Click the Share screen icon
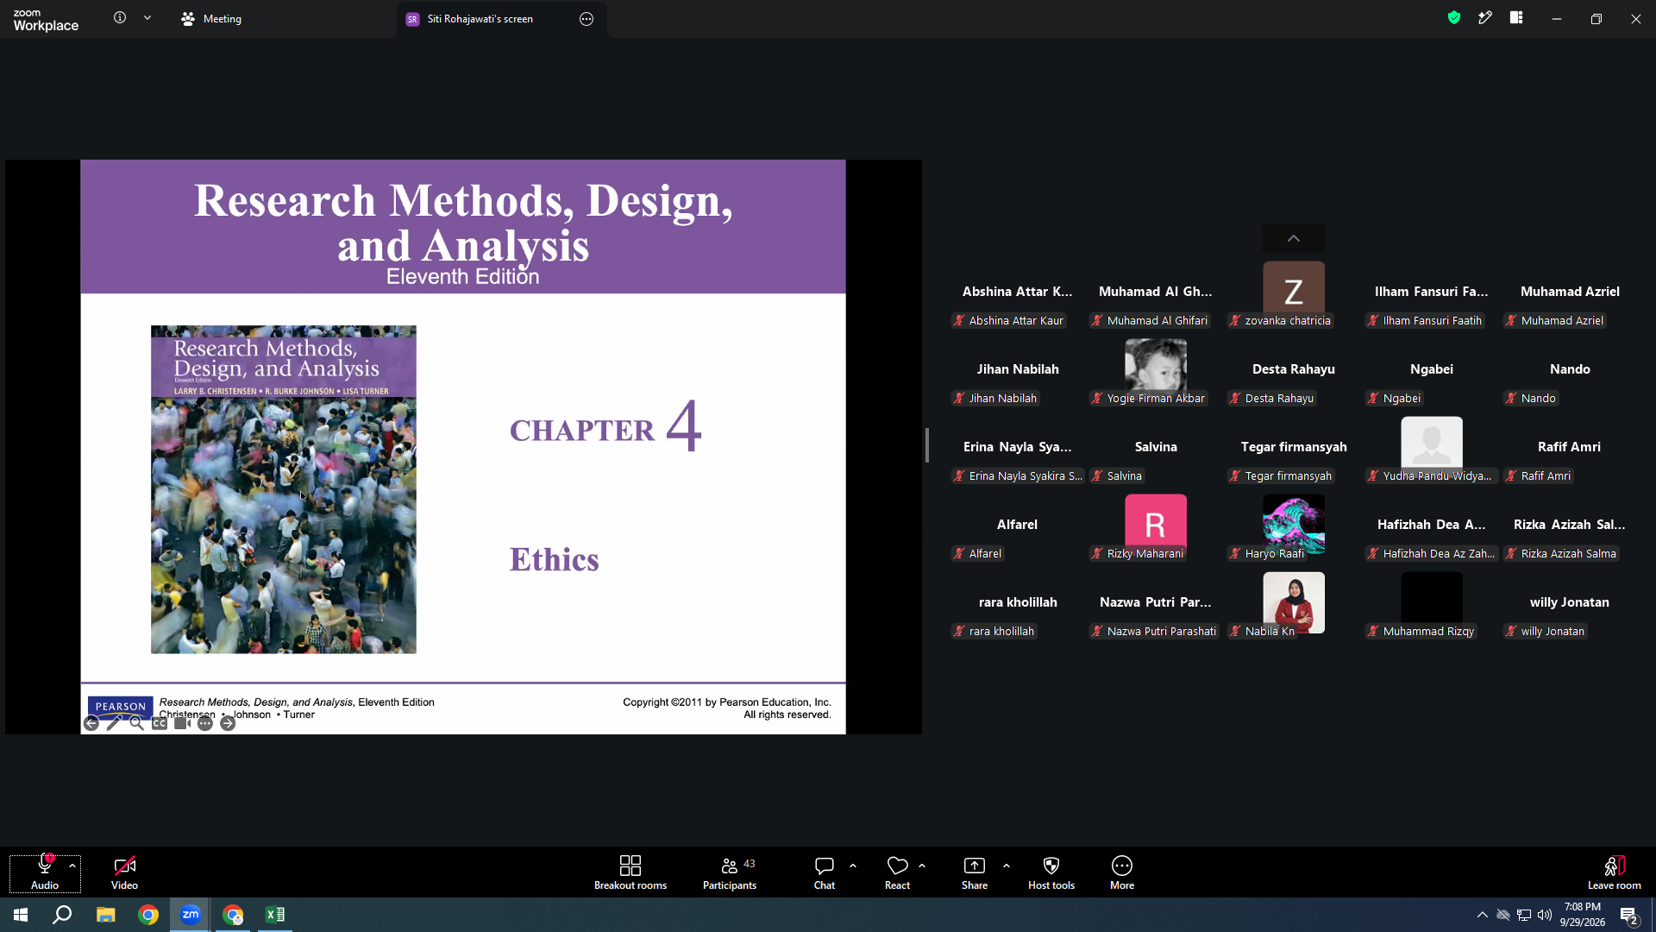 975,872
